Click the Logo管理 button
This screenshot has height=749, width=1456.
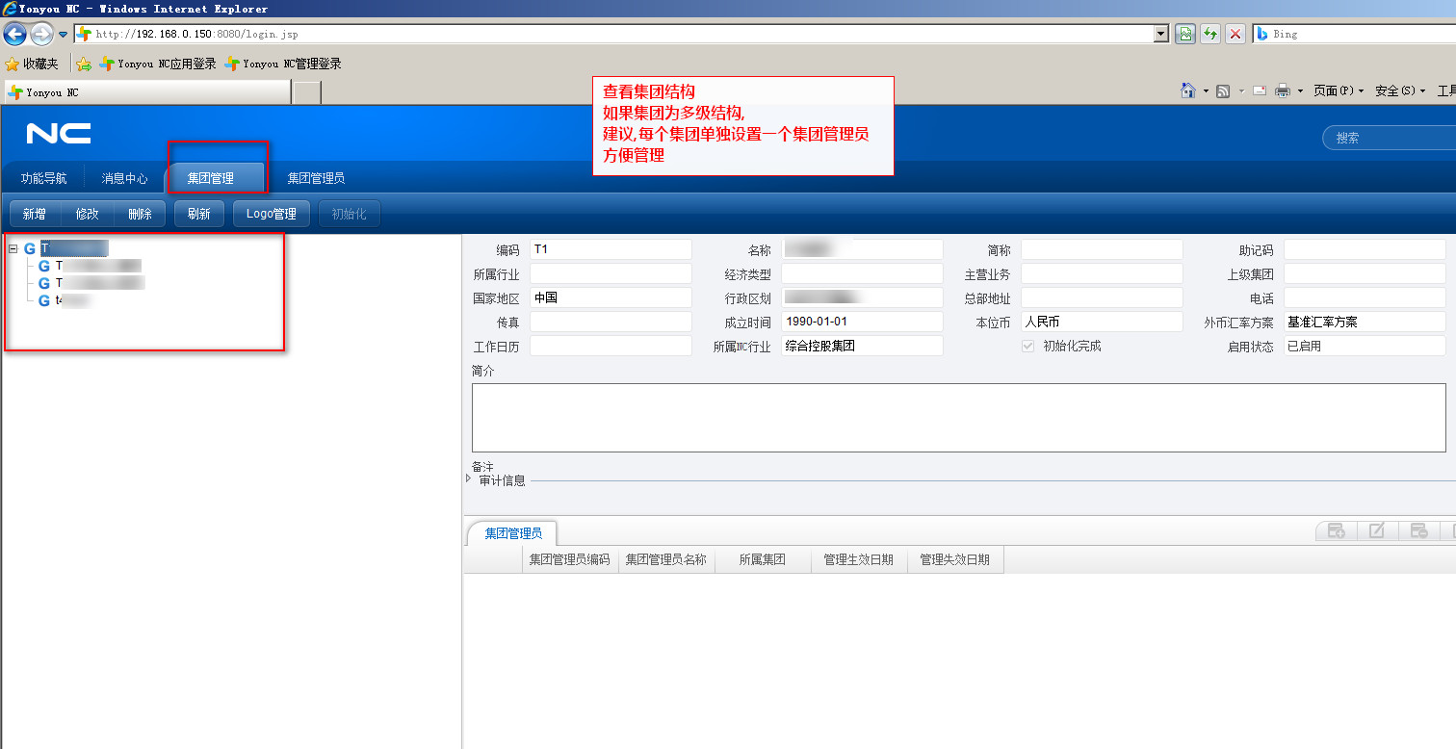[271, 214]
